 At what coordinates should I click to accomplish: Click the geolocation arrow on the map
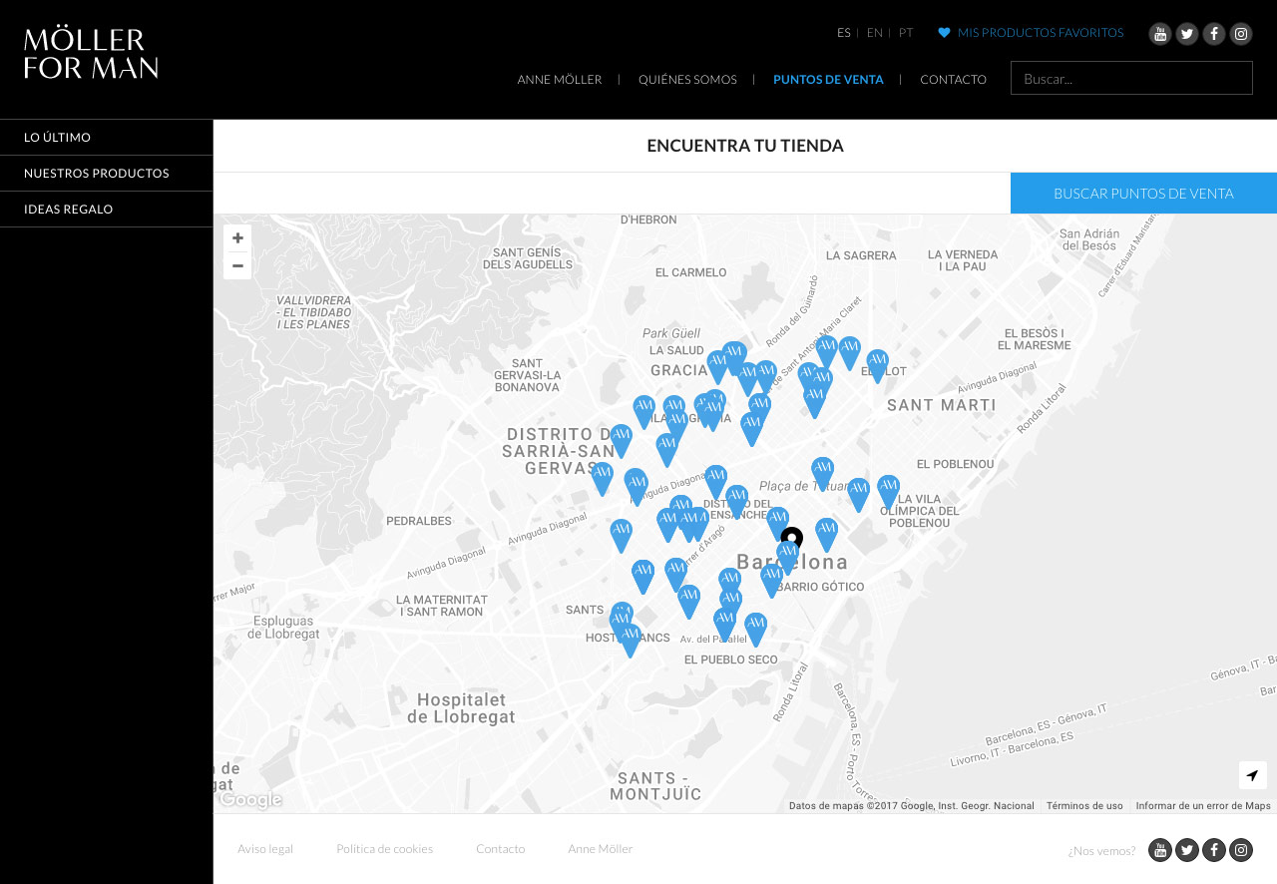[x=1252, y=775]
